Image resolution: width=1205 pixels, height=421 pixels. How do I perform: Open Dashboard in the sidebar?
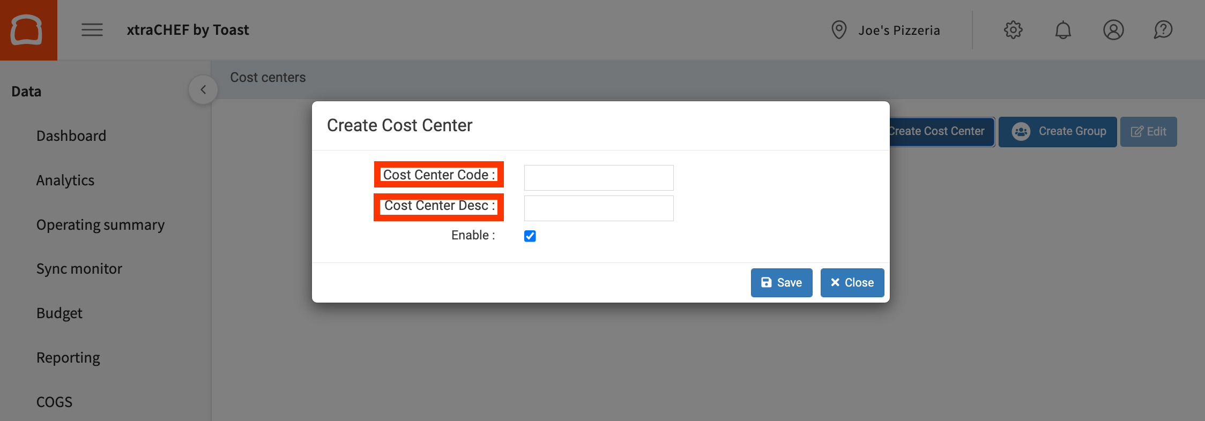(x=71, y=136)
